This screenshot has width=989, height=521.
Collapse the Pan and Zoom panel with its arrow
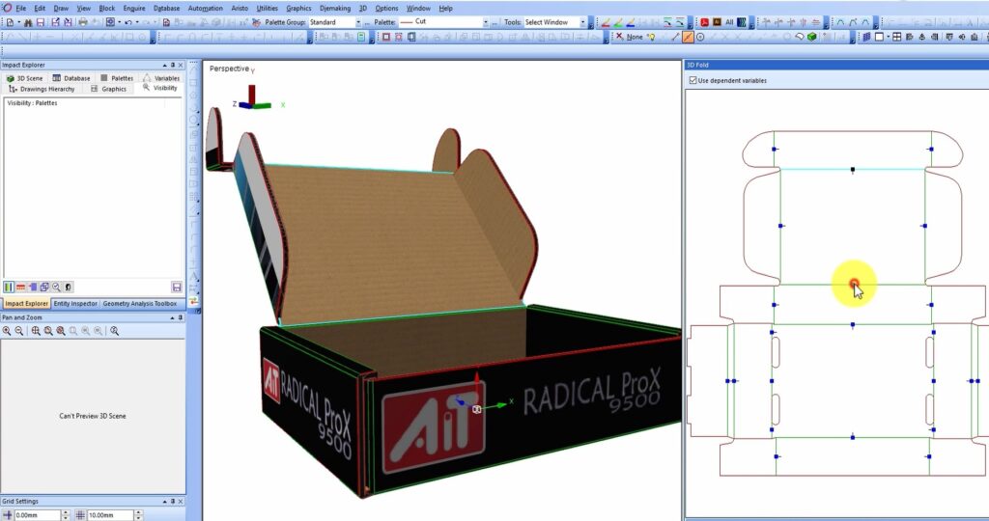point(172,317)
